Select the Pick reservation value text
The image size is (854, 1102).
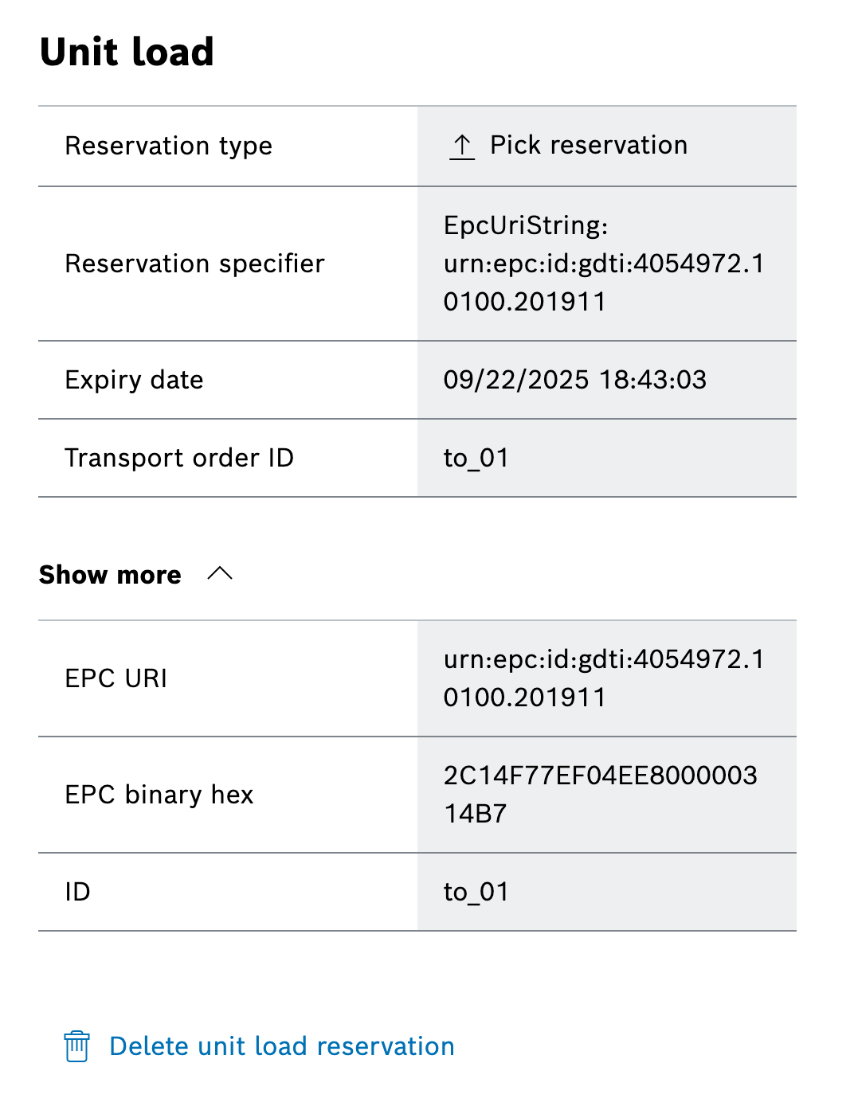pyautogui.click(x=588, y=146)
